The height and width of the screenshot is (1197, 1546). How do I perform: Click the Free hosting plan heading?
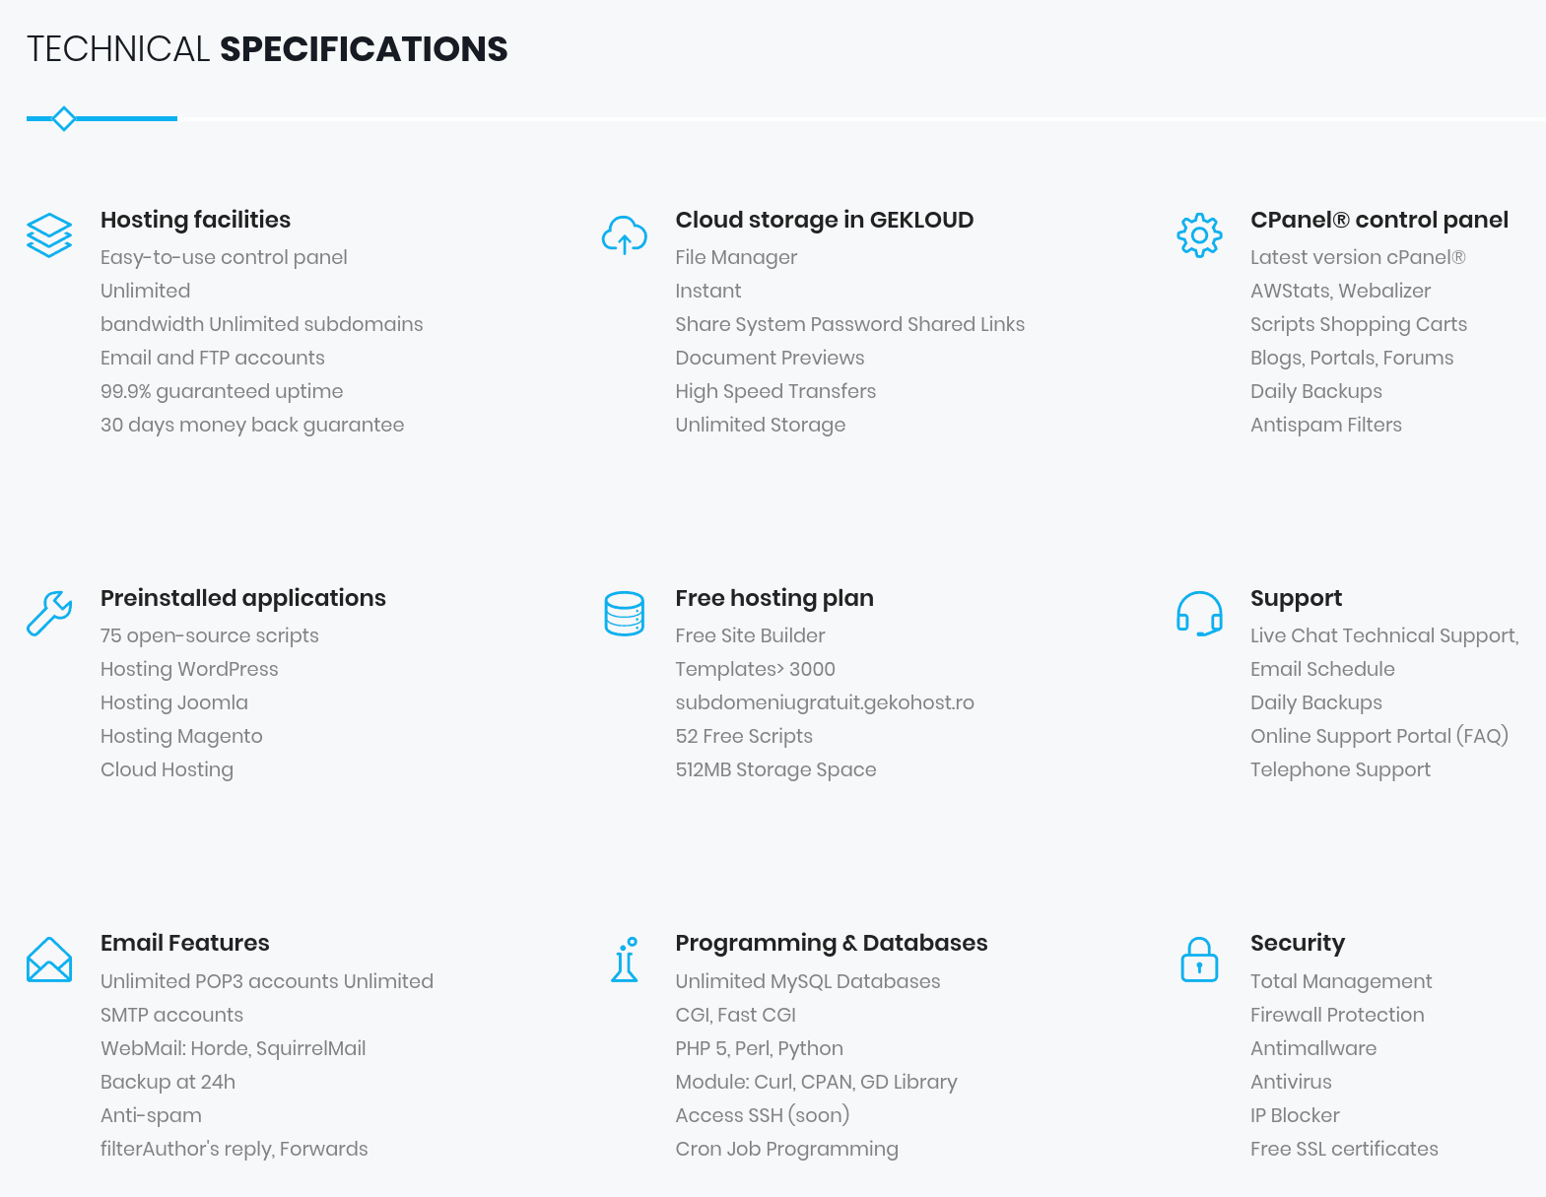(774, 598)
